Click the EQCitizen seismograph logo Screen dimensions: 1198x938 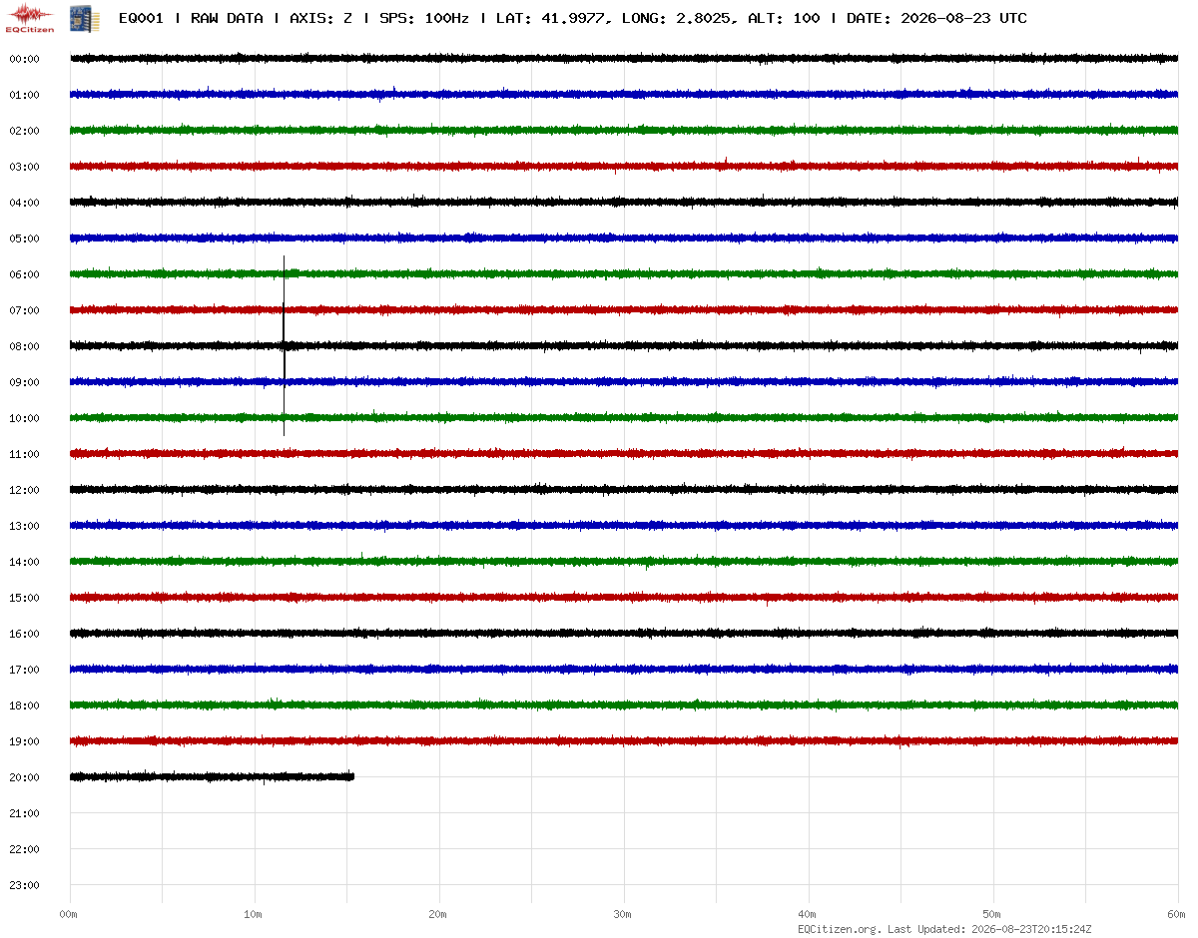[30, 18]
